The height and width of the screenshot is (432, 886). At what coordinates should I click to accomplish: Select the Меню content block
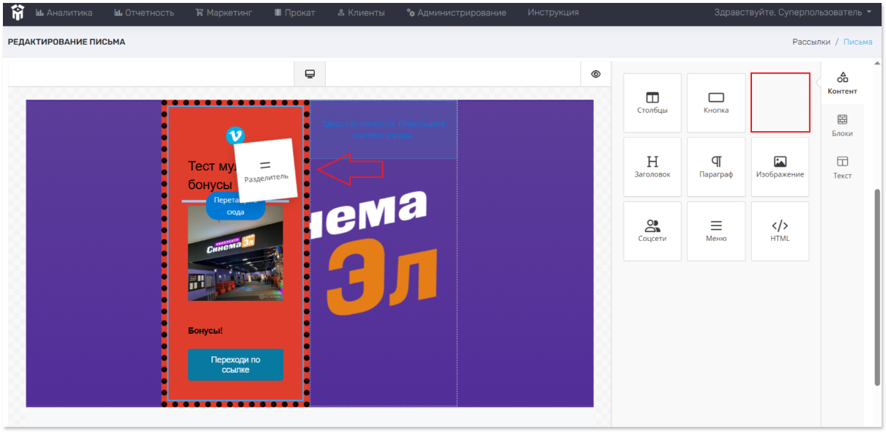[716, 231]
